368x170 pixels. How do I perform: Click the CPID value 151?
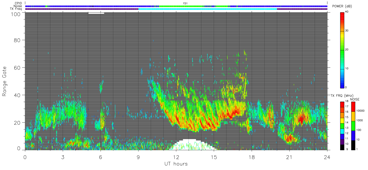(x=185, y=3)
